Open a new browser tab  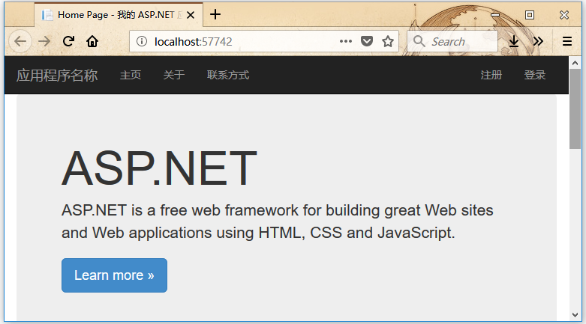(x=215, y=14)
